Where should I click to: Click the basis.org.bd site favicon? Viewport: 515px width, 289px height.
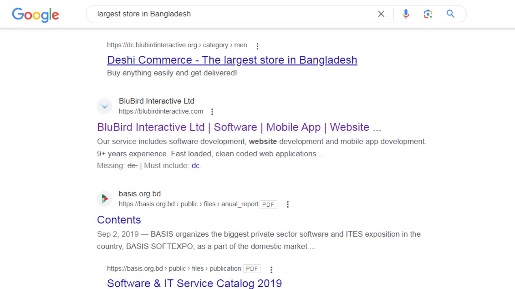104,199
